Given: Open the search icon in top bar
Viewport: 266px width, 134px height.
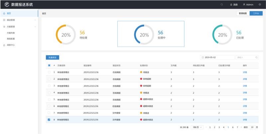Looking at the screenshot, I should pos(222,5).
